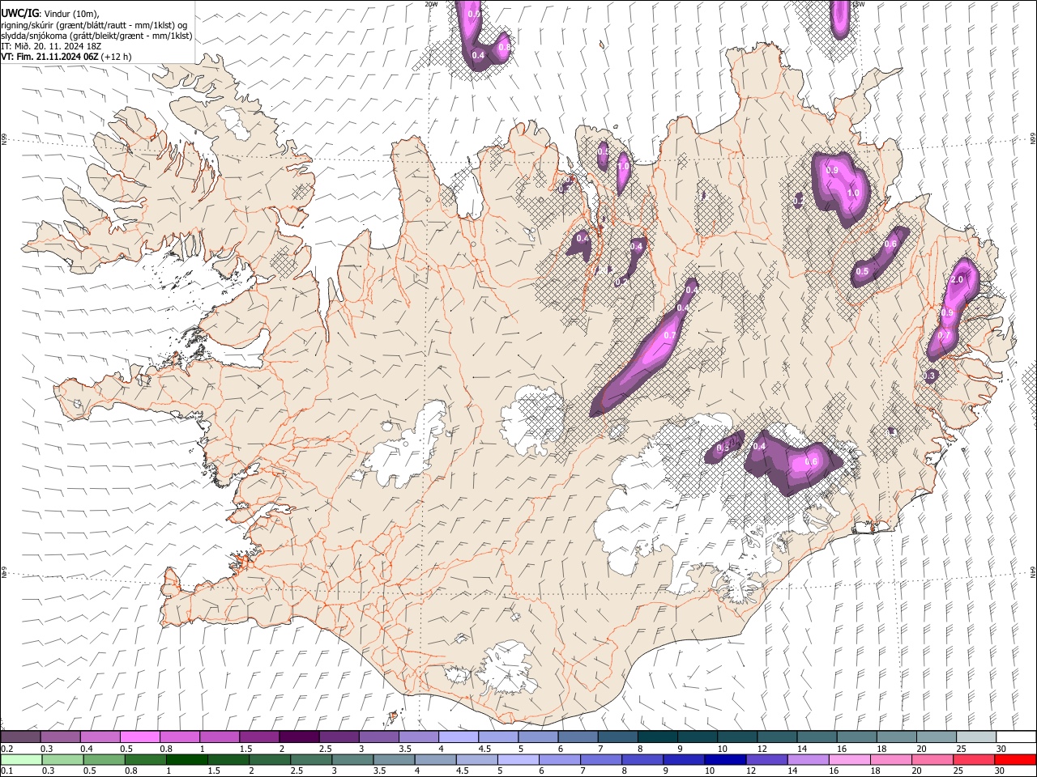The image size is (1037, 777).
Task: Click the "slydda/snjókoma (grátt/bleikt/grænt - mm/1klst)" line
Action: click(x=96, y=36)
